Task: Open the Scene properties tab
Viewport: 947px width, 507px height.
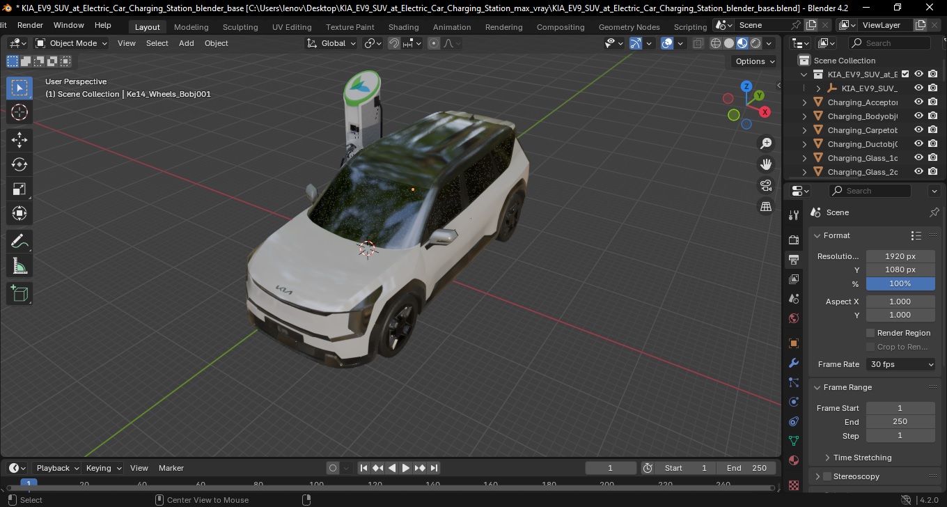Action: point(793,298)
